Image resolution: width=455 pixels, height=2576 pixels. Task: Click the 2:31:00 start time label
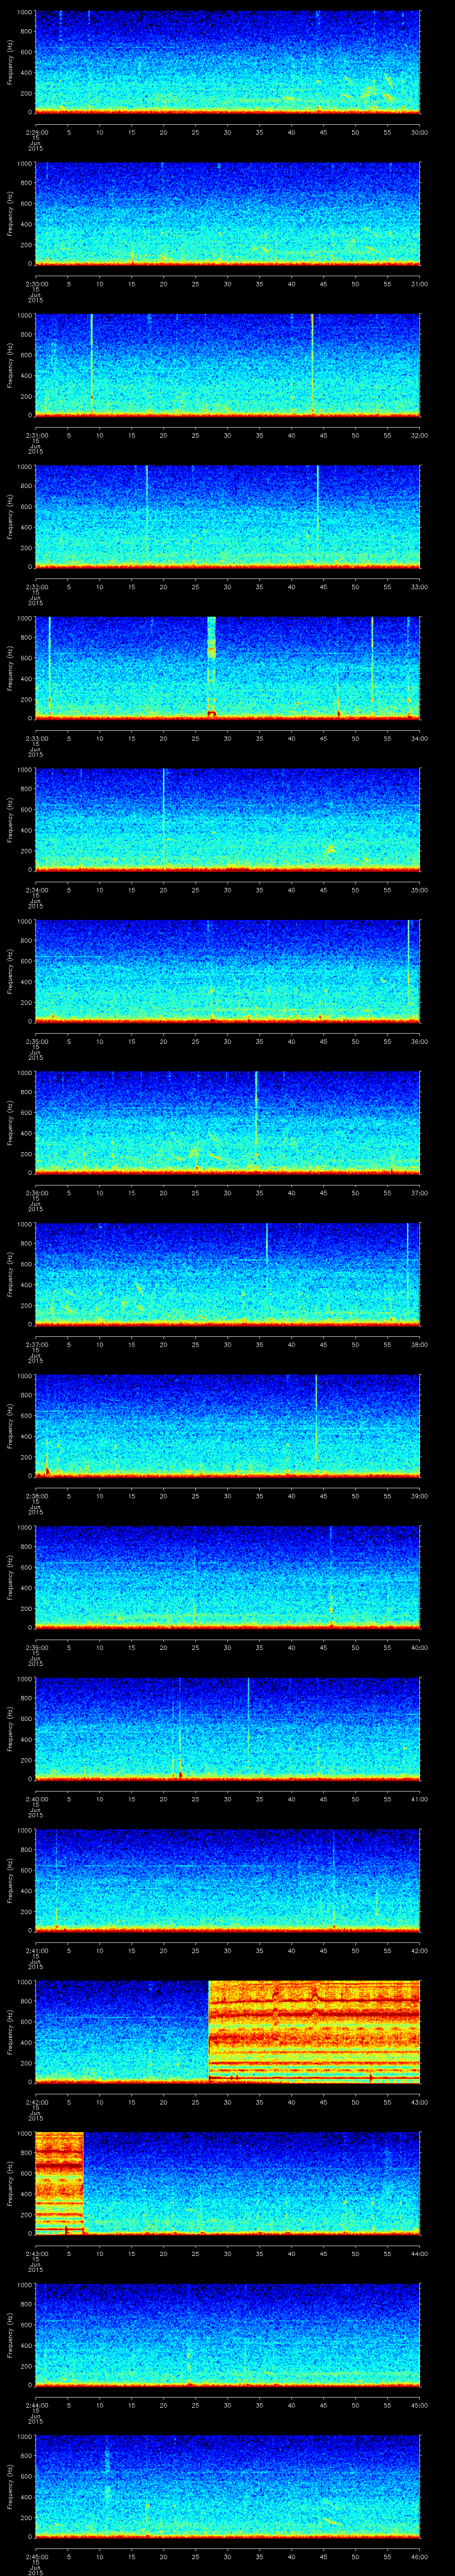click(37, 435)
